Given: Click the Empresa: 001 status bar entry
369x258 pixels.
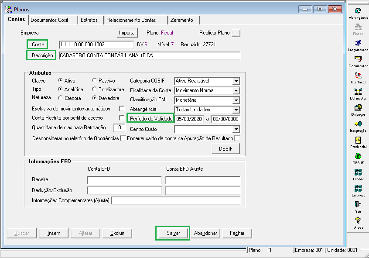Looking at the screenshot, I should click(x=309, y=250).
